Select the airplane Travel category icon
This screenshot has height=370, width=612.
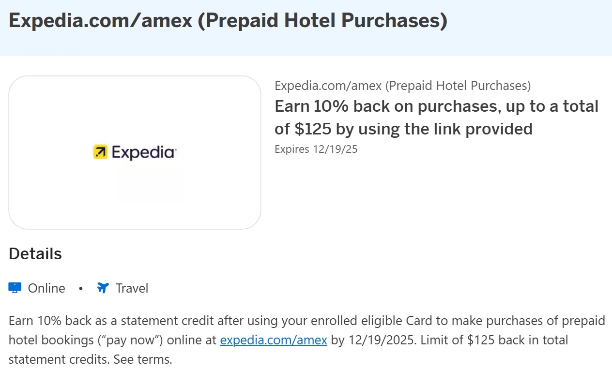click(102, 287)
